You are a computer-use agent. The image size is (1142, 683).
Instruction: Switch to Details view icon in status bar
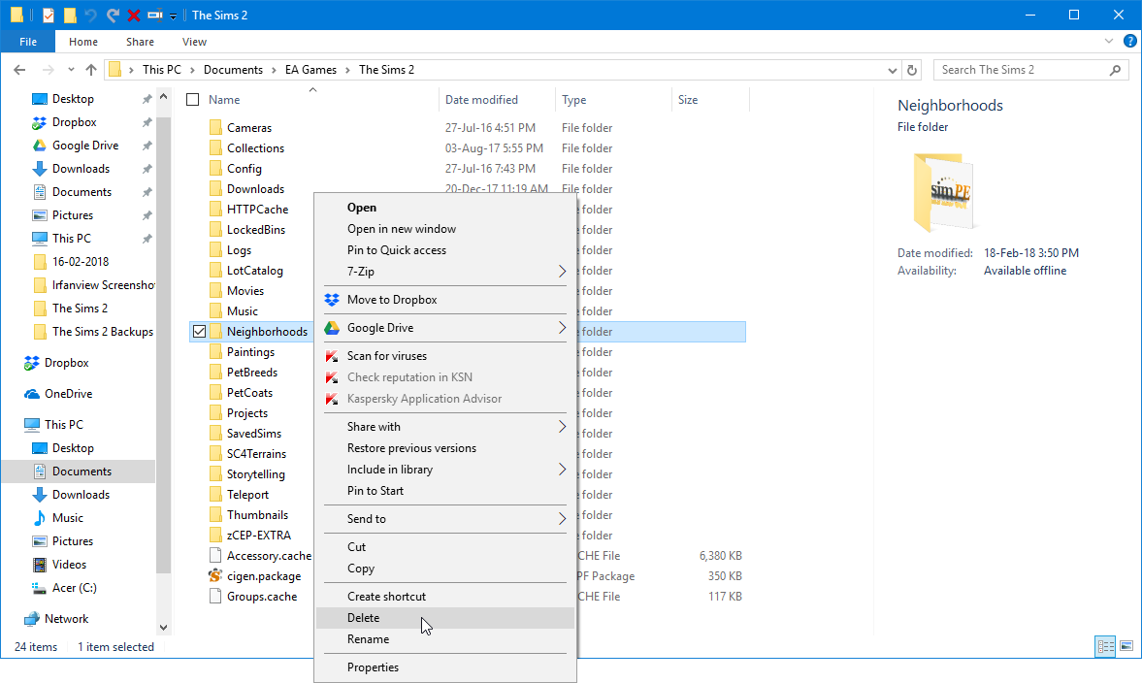pyautogui.click(x=1105, y=646)
